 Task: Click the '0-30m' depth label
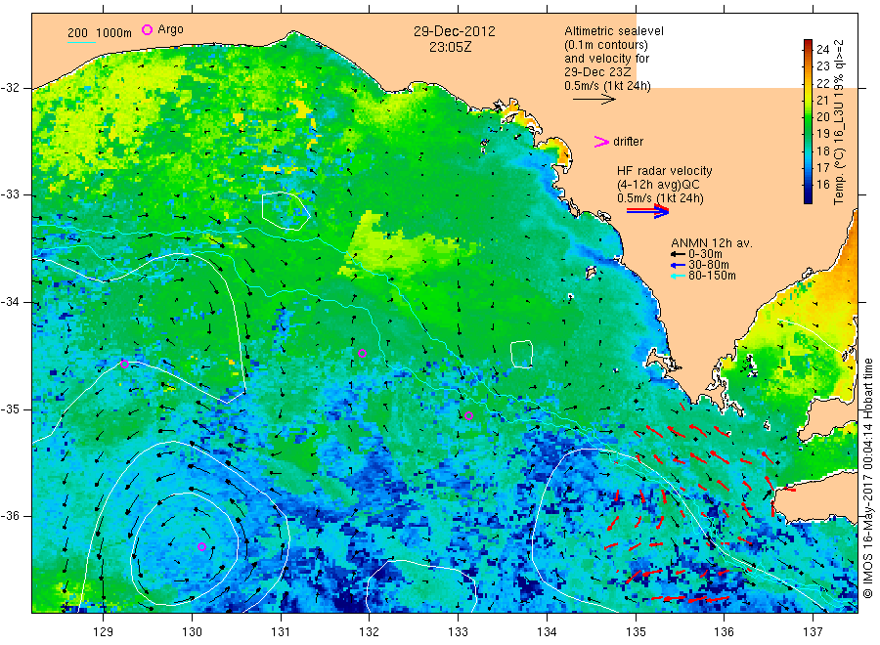point(705,254)
